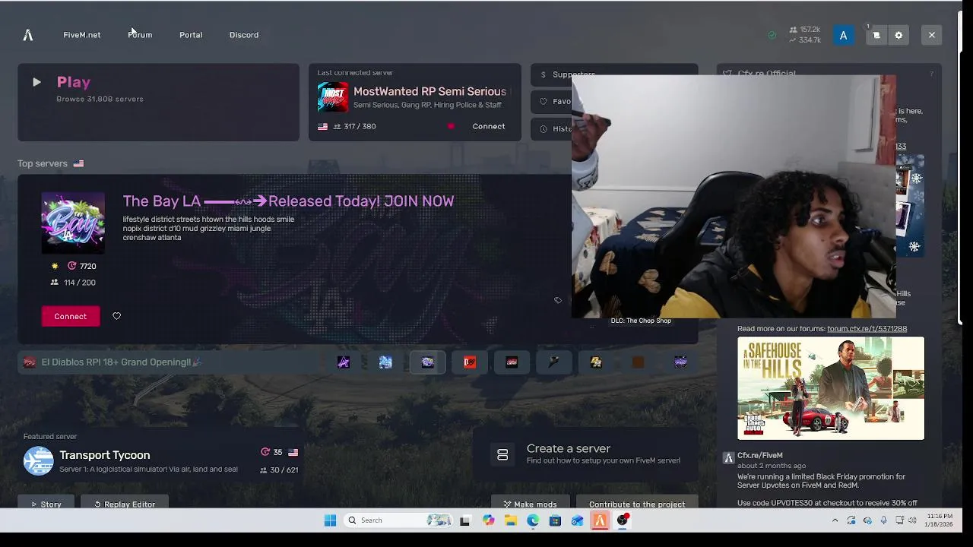Open the Supporters server list
This screenshot has width=973, height=547.
(614, 74)
